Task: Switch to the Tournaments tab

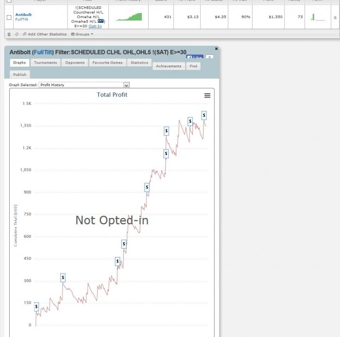Action: (46, 63)
